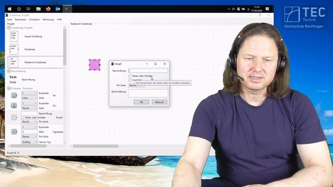Focus Beschriftung field in Knopf dialog
333x187 pixels.
148,71
